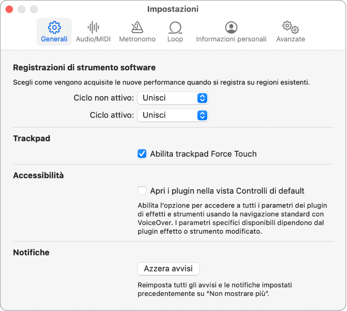Open the Loop icon pane
347x311 pixels.
click(x=175, y=27)
